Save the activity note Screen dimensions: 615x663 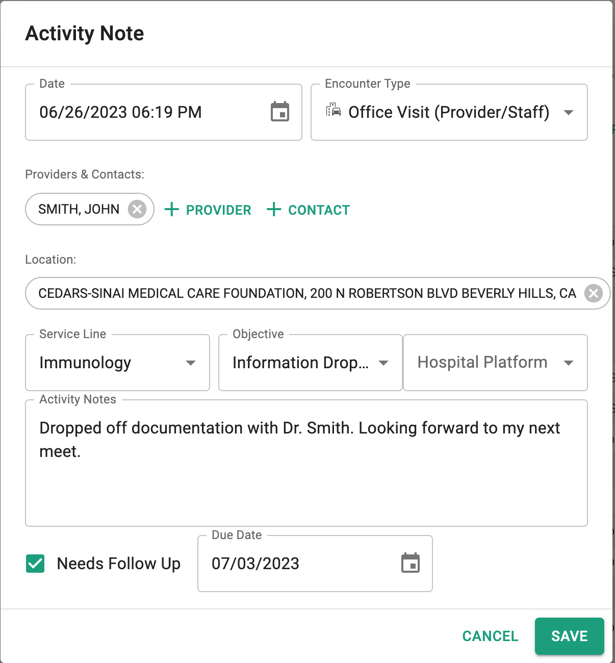570,636
